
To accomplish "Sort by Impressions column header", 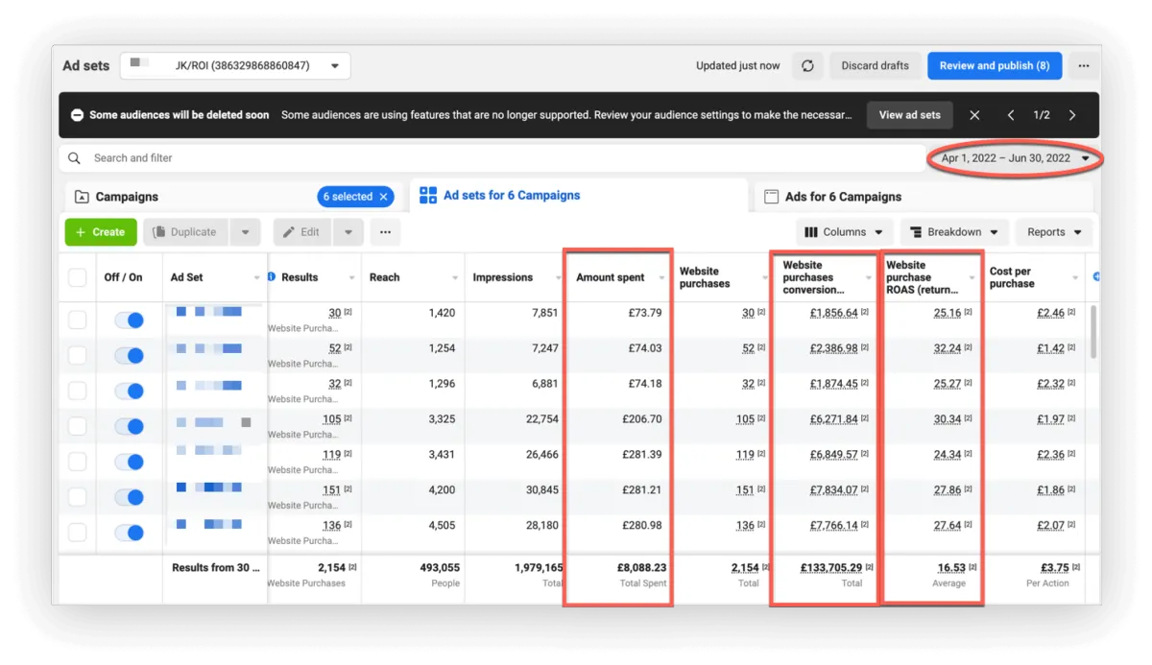I will pos(502,277).
